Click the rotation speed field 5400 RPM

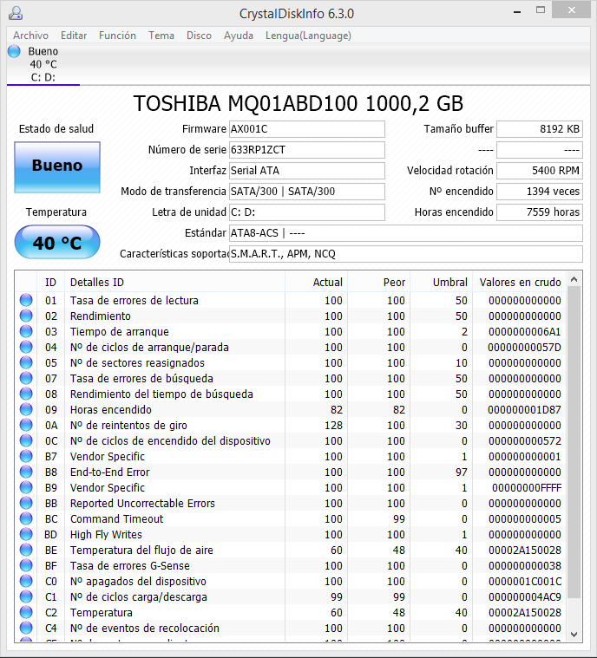pyautogui.click(x=540, y=171)
